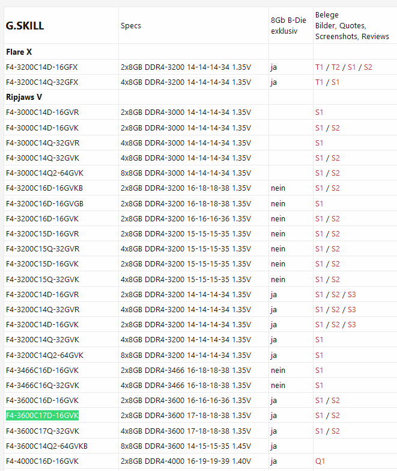Open S1 link for F4-3200C15D-16GVR

(319, 234)
